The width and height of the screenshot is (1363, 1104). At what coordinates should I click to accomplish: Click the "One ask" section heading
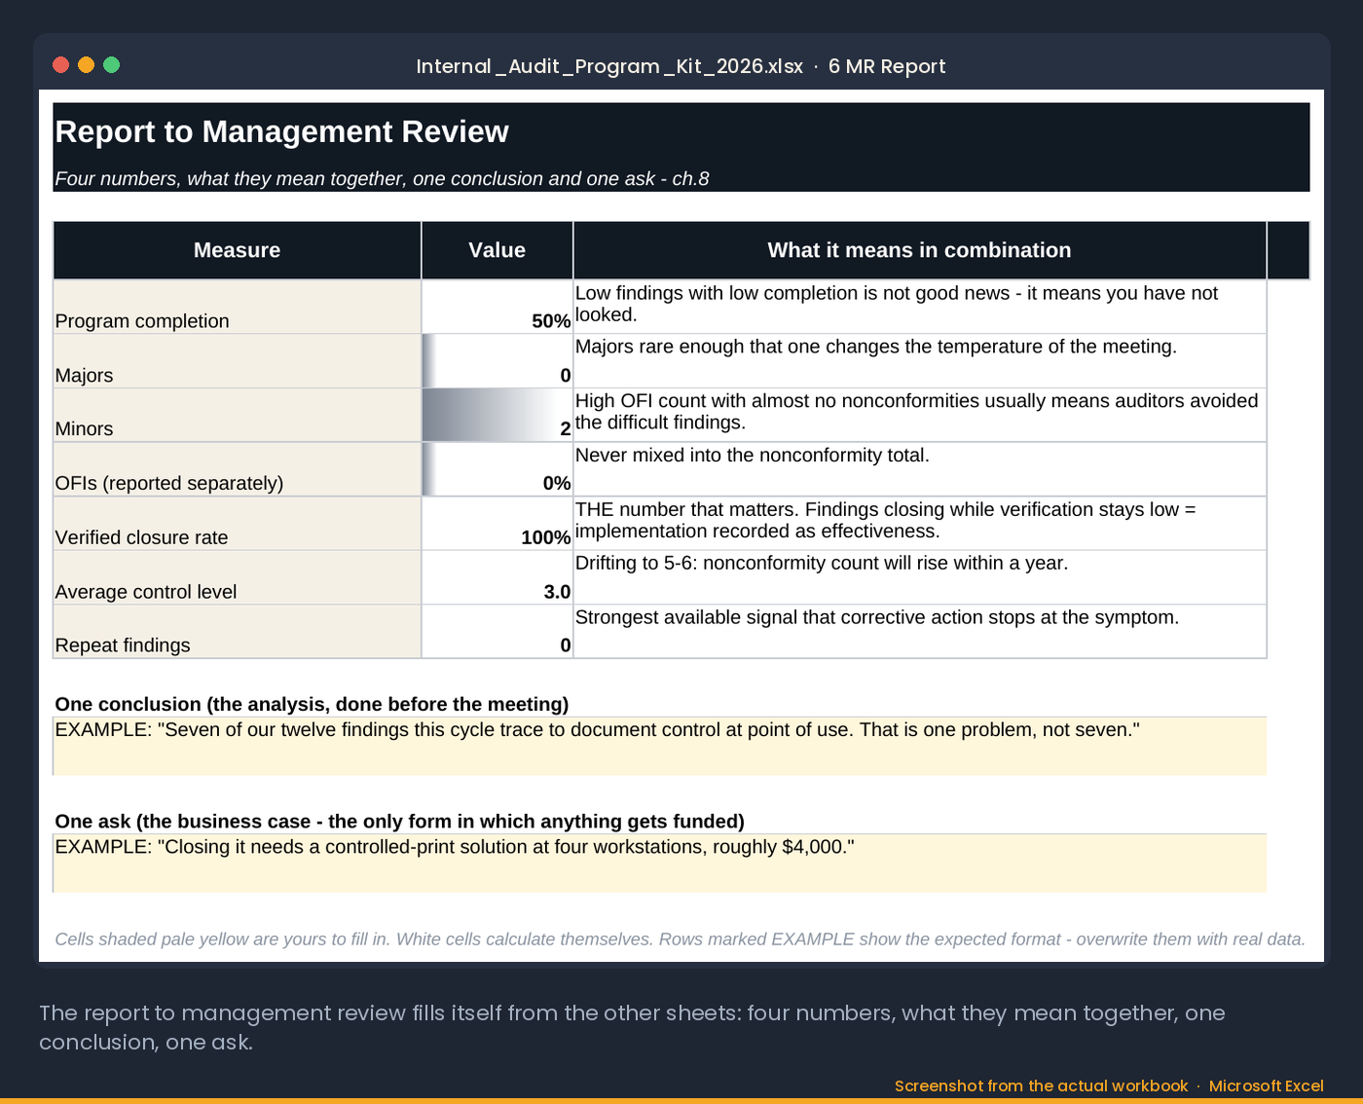pos(399,822)
